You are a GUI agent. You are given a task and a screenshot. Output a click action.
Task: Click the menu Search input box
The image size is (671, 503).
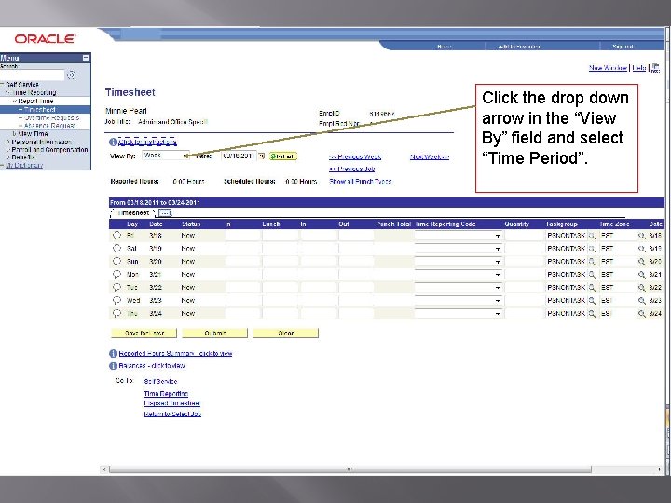click(32, 75)
